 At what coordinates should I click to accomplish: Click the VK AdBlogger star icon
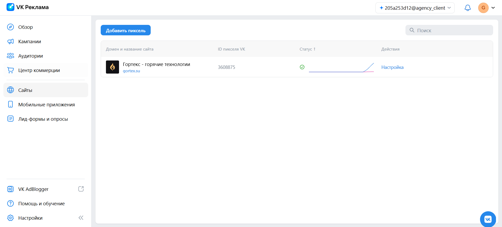pyautogui.click(x=10, y=189)
